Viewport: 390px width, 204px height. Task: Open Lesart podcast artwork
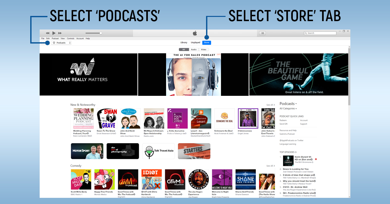tap(201, 119)
